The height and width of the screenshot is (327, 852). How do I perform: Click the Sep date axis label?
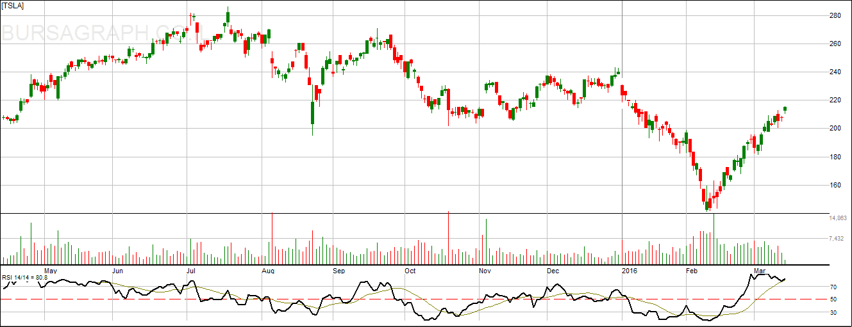point(339,271)
